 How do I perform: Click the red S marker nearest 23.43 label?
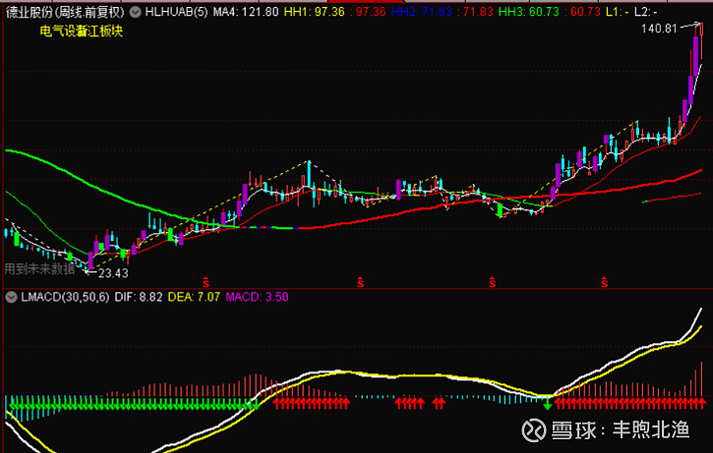pyautogui.click(x=206, y=283)
